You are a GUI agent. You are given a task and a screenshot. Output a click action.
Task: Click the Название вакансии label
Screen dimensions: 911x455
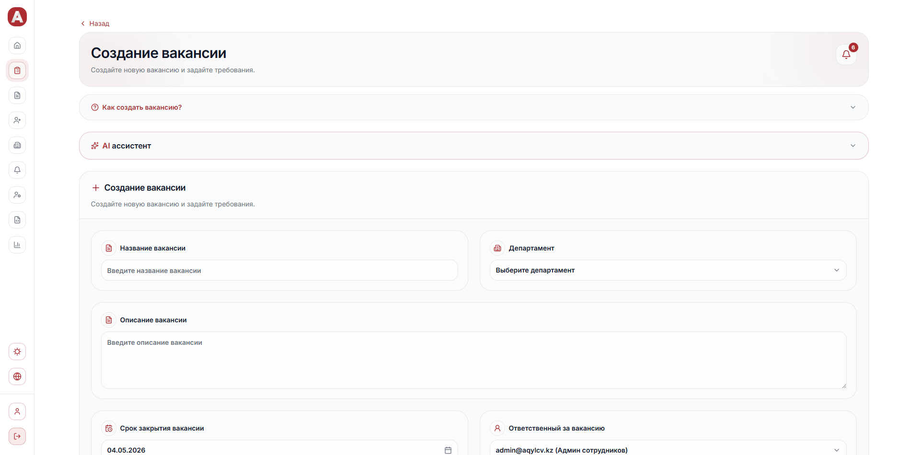pyautogui.click(x=153, y=248)
